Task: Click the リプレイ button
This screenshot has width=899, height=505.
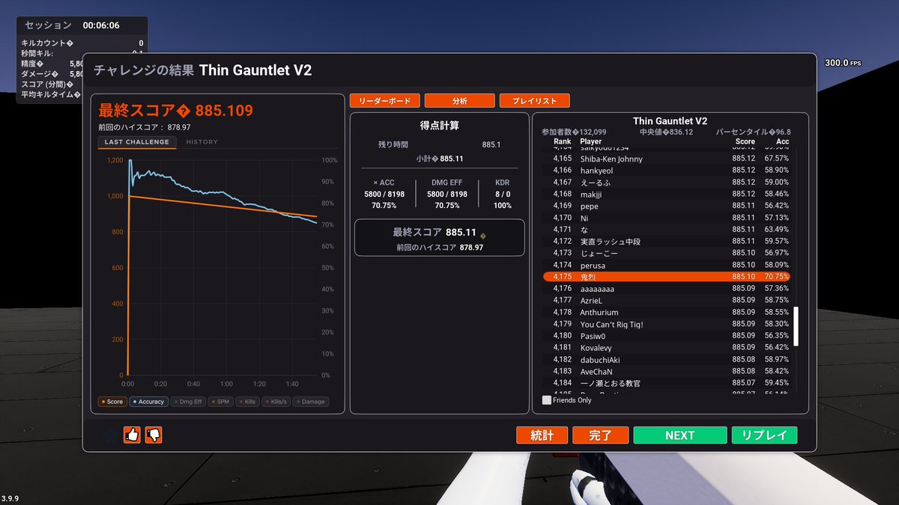Action: tap(764, 435)
